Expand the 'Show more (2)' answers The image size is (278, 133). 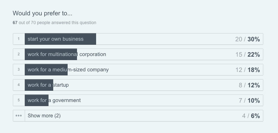[x=44, y=116]
